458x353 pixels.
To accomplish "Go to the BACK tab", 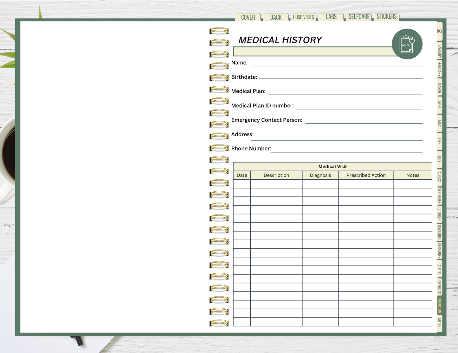I will pyautogui.click(x=276, y=17).
